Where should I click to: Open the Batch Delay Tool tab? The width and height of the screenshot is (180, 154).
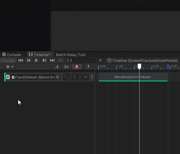[x=71, y=55]
